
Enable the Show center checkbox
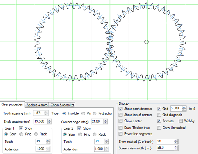(x=121, y=121)
